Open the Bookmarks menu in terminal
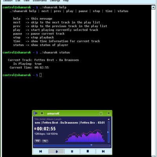The height and width of the screenshot is (157, 157). pos(40,1)
